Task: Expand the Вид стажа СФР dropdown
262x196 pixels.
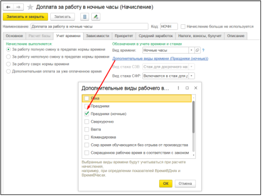Action: (x=192, y=76)
